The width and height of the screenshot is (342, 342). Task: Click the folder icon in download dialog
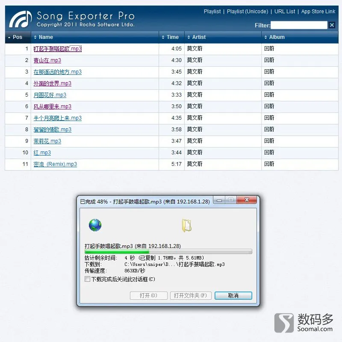tap(187, 226)
